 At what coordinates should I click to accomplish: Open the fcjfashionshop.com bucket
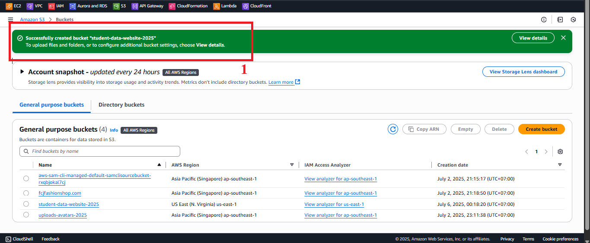(60, 193)
